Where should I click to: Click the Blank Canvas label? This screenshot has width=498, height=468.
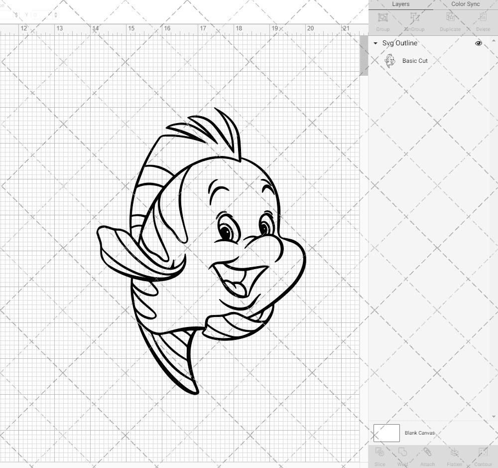(420, 433)
